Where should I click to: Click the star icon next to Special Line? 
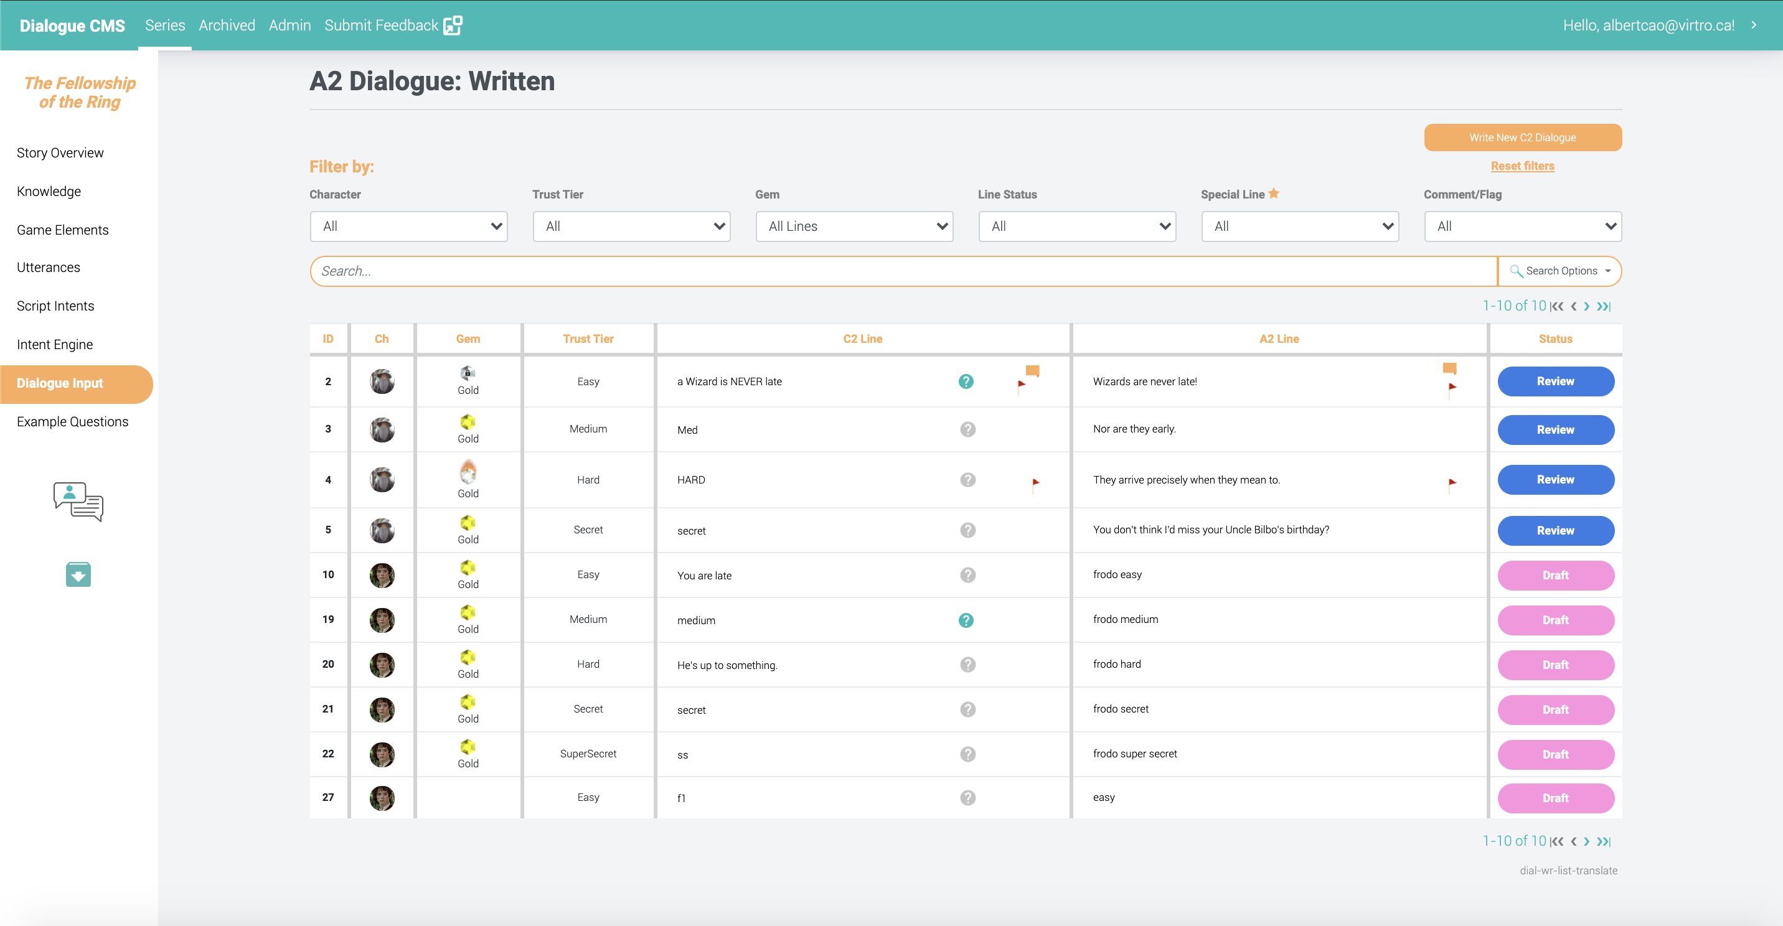tap(1274, 194)
